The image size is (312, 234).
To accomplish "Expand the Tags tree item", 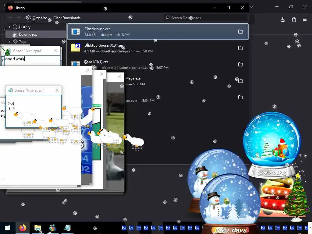I will 9,41.
